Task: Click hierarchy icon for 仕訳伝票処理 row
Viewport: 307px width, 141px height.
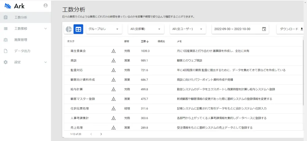Action: (x=113, y=108)
